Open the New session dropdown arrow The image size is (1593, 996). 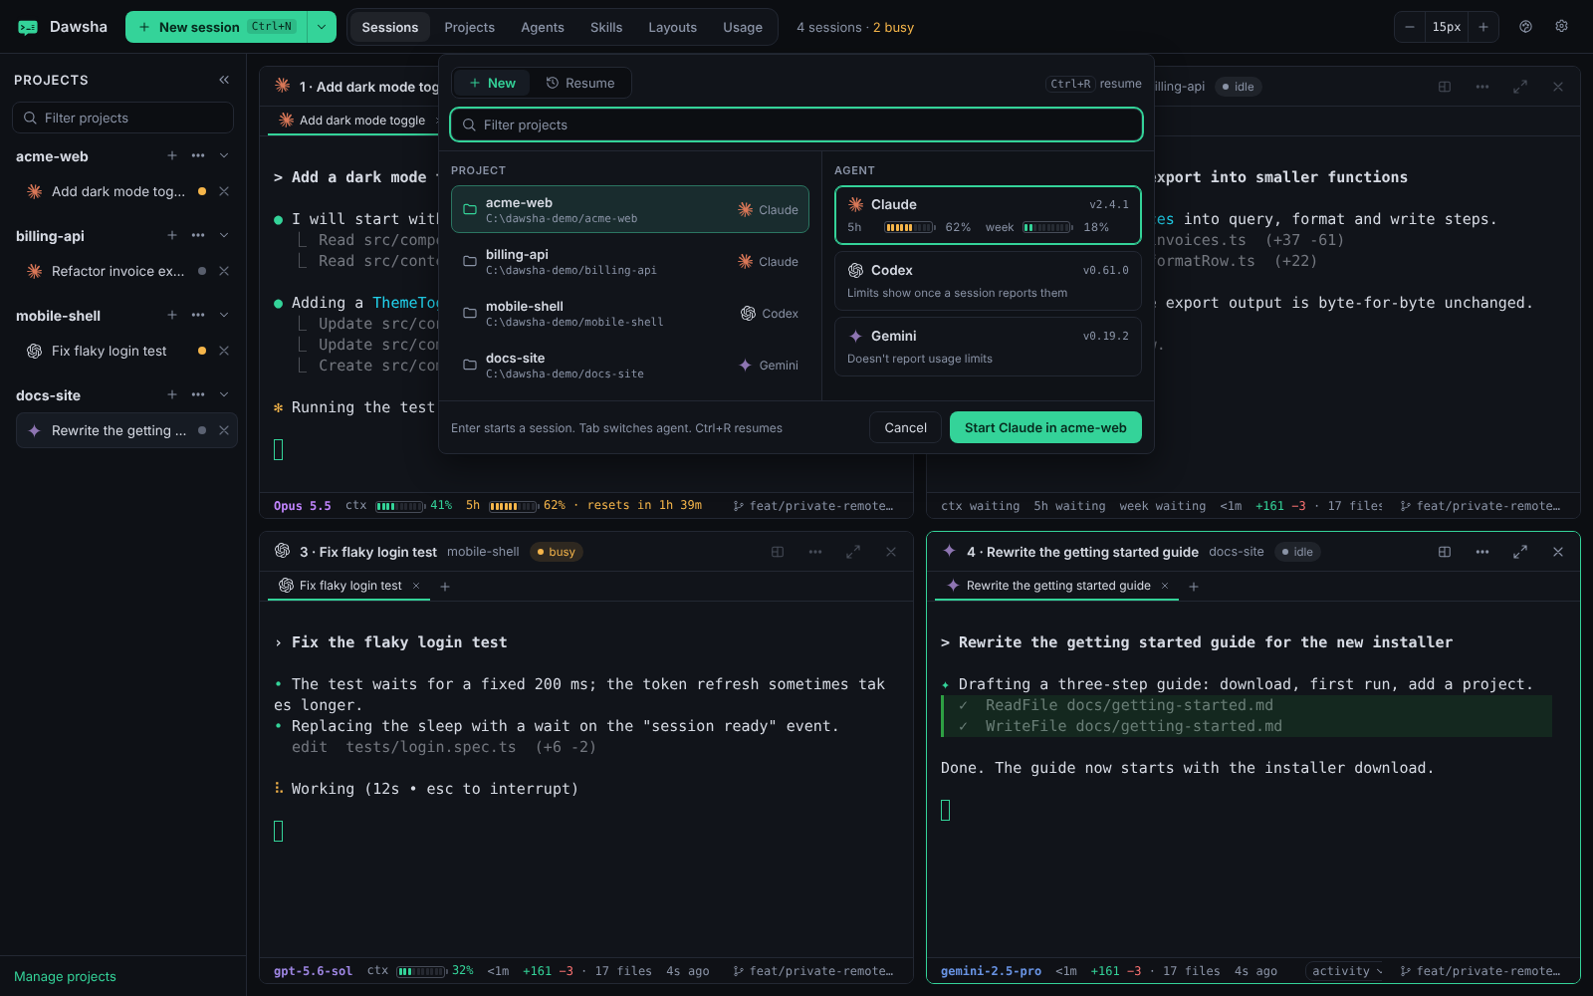[x=322, y=27]
